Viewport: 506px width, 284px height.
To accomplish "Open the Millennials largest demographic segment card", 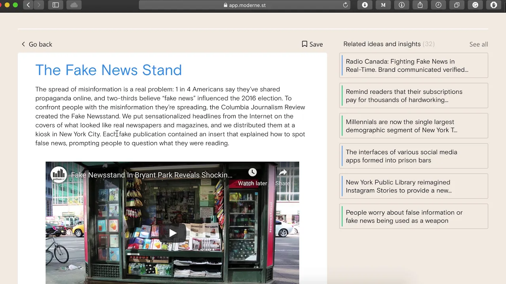I will pos(413,126).
